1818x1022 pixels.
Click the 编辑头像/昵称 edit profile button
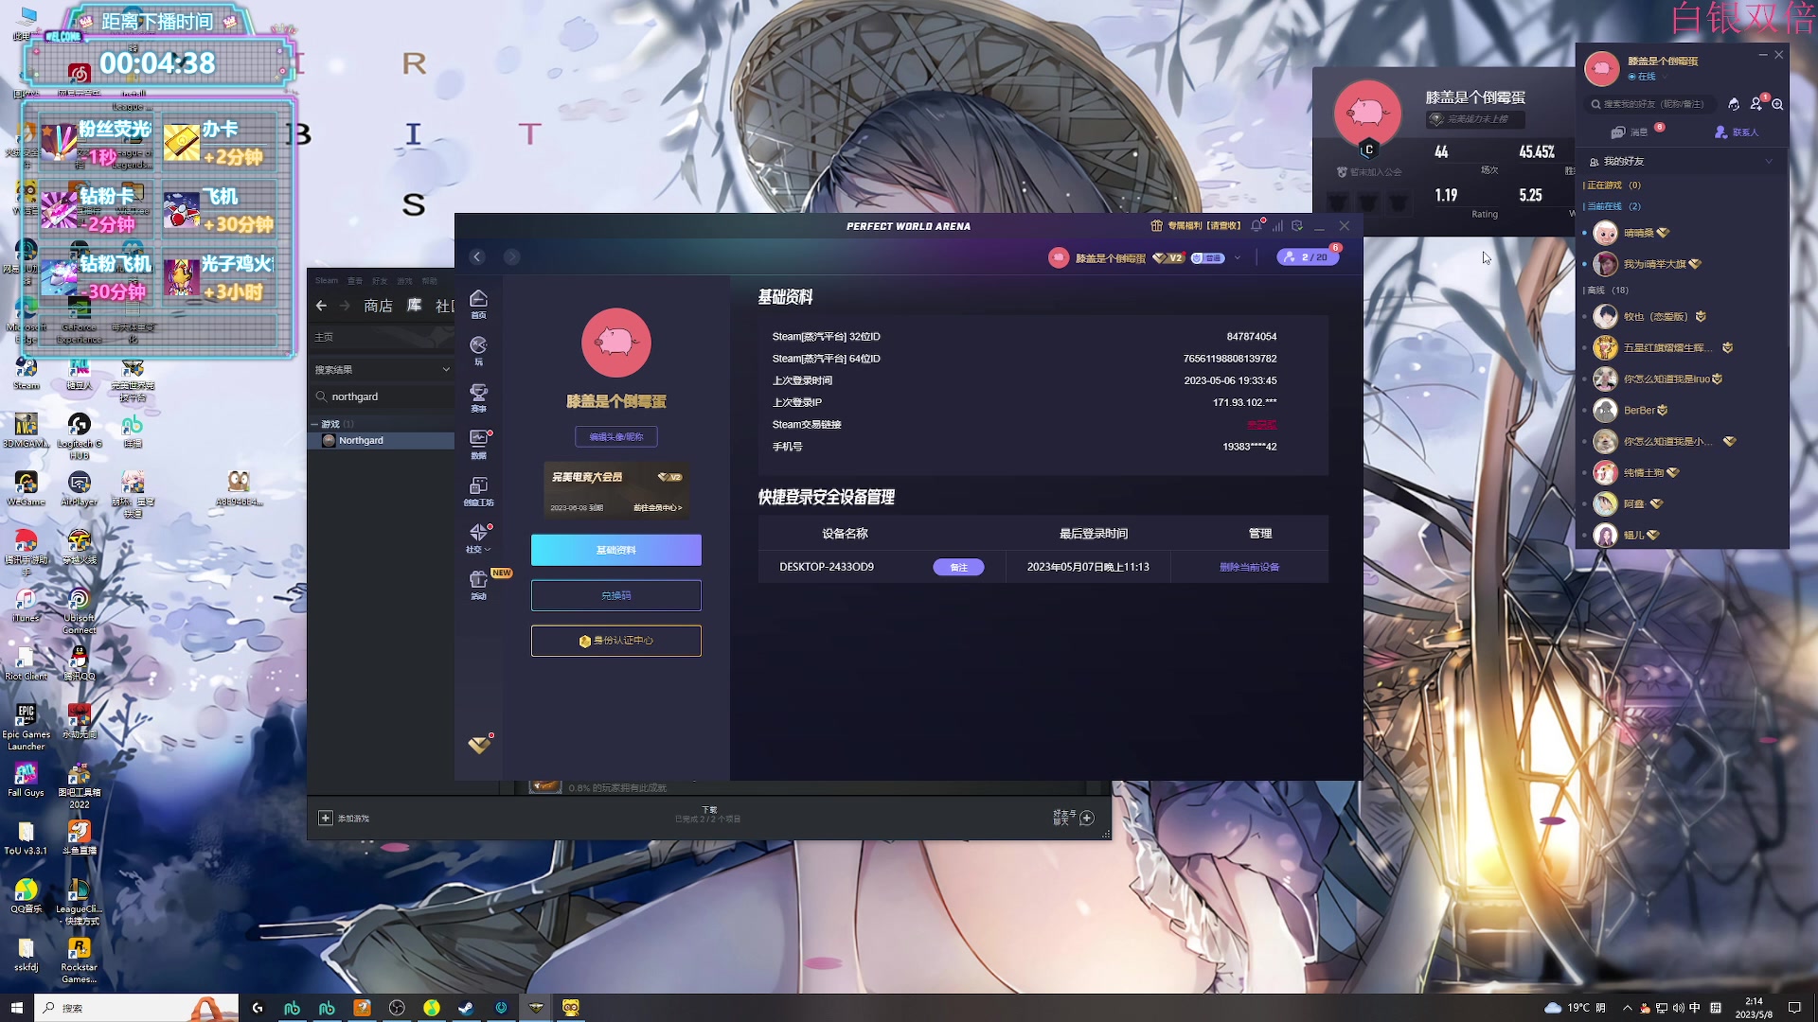615,436
